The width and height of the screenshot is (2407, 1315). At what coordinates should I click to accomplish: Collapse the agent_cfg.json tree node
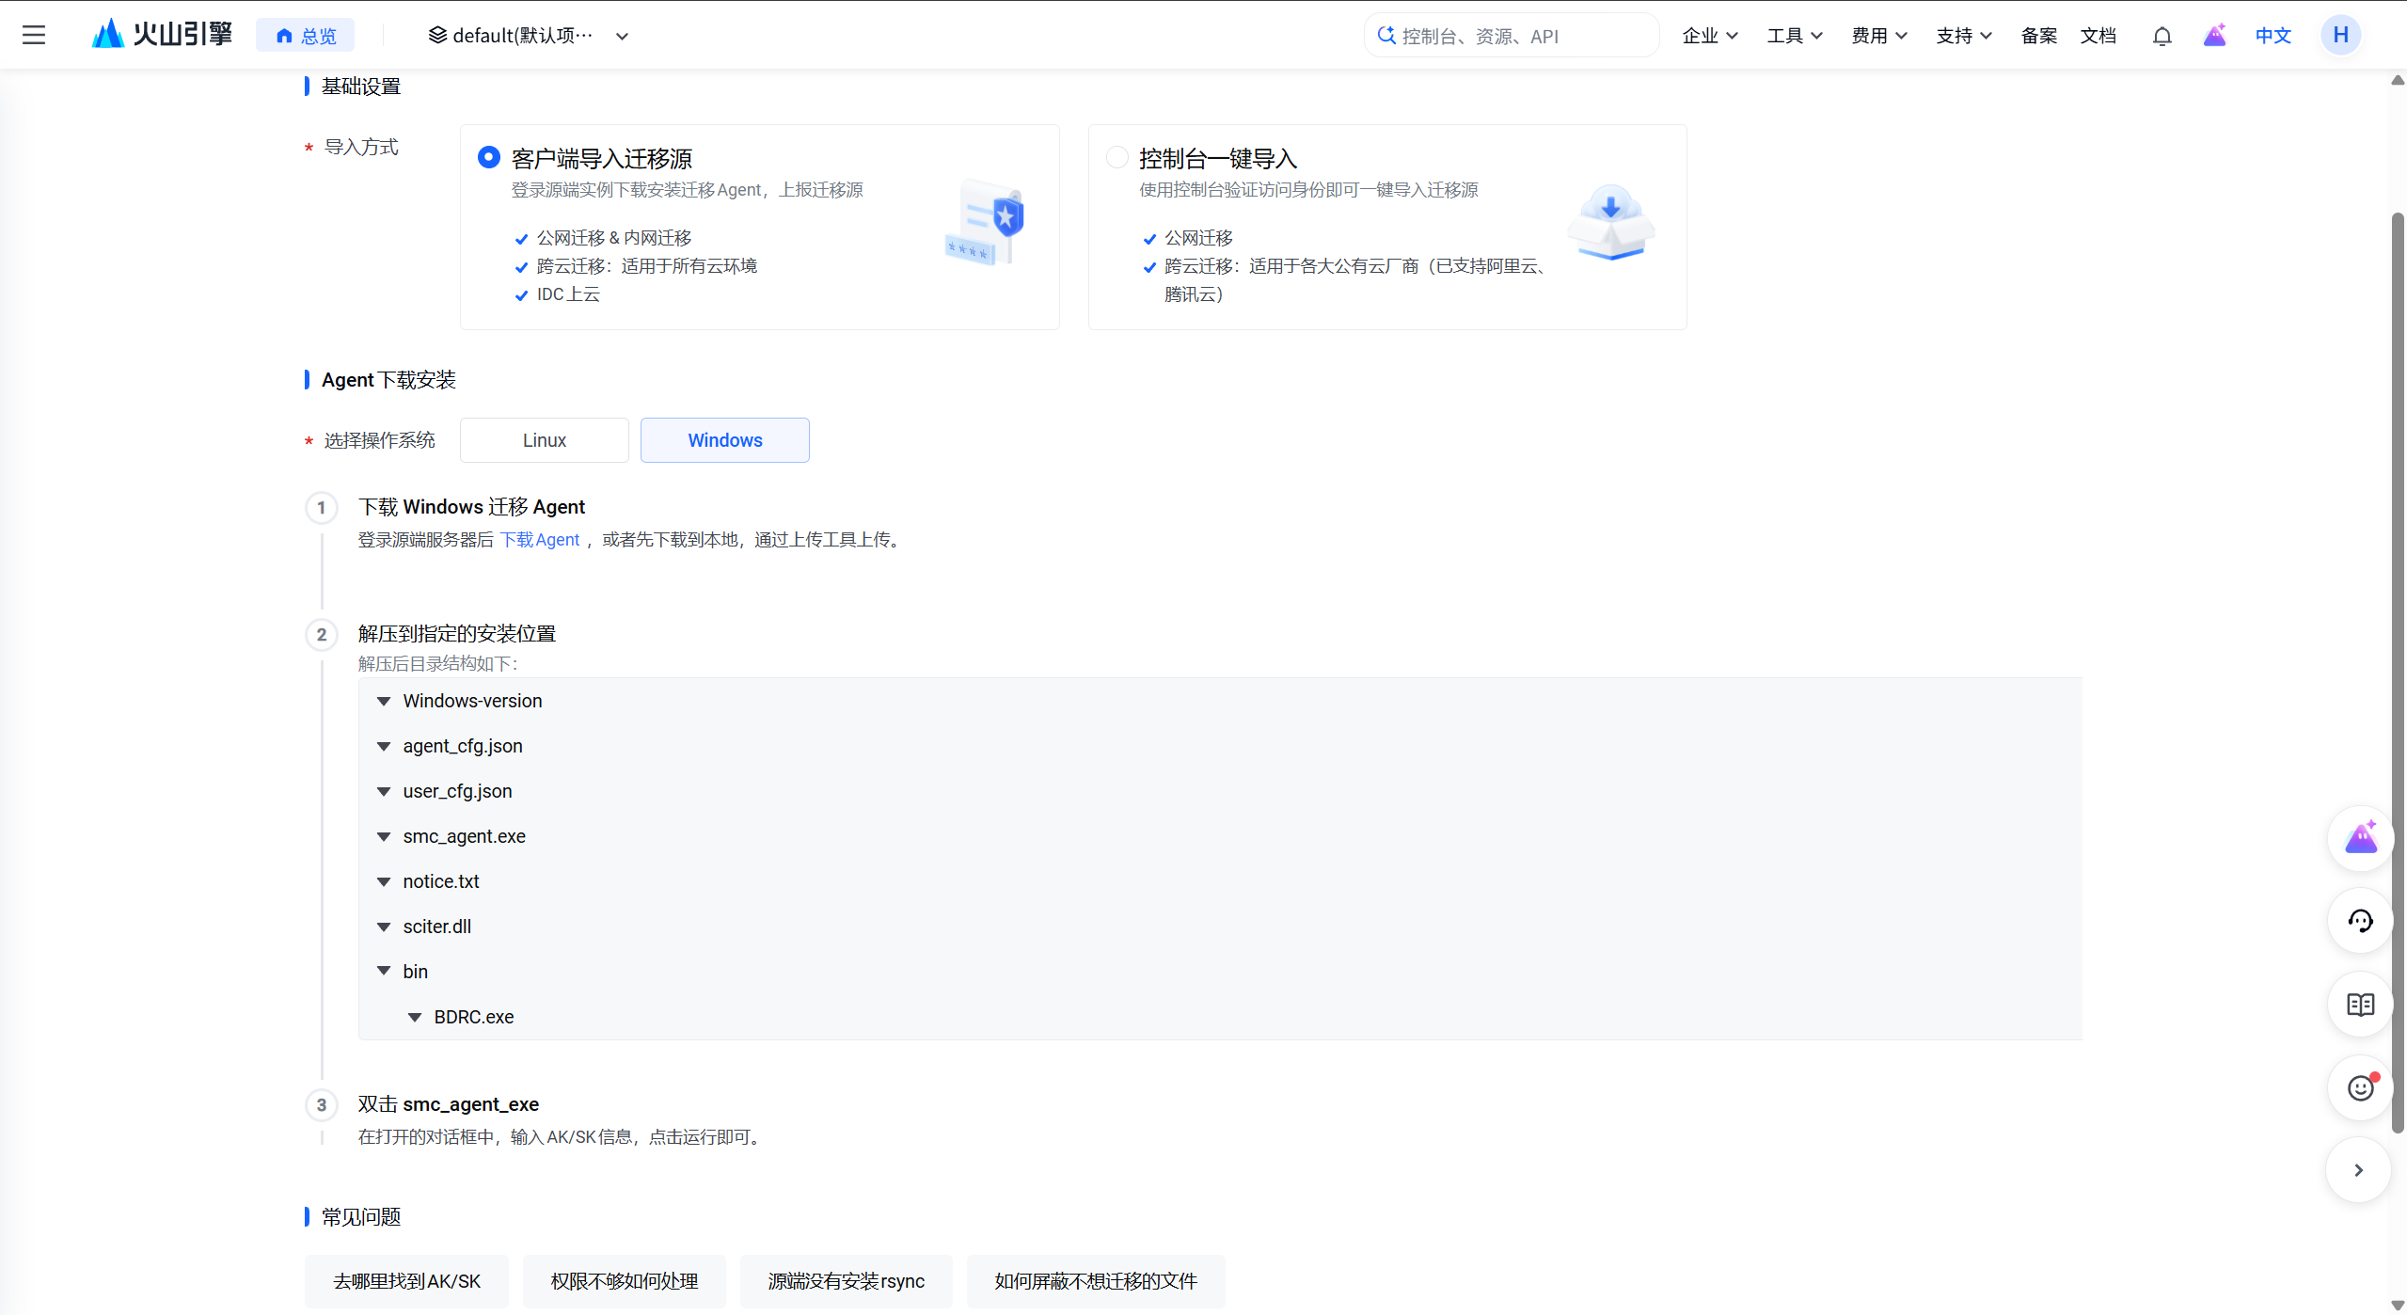point(384,747)
